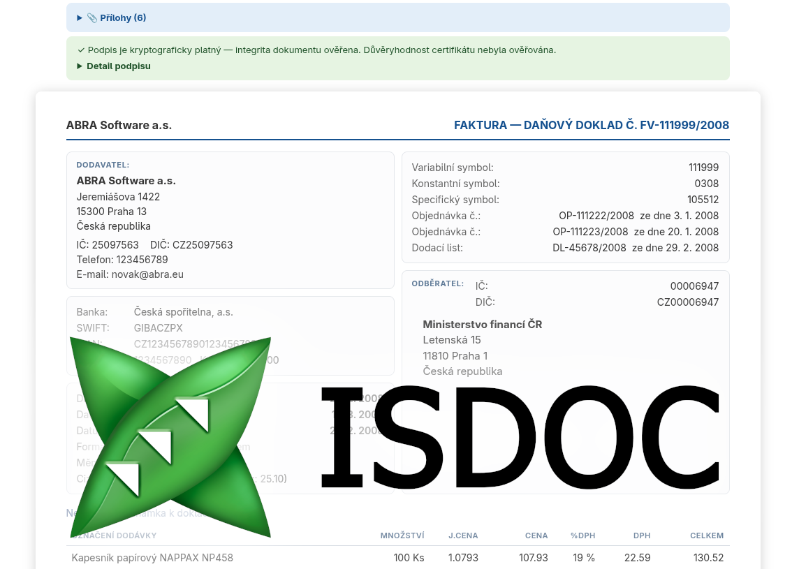Viewport: 799px width, 569px height.
Task: Click the ODBĚRATEL label
Action: (438, 283)
